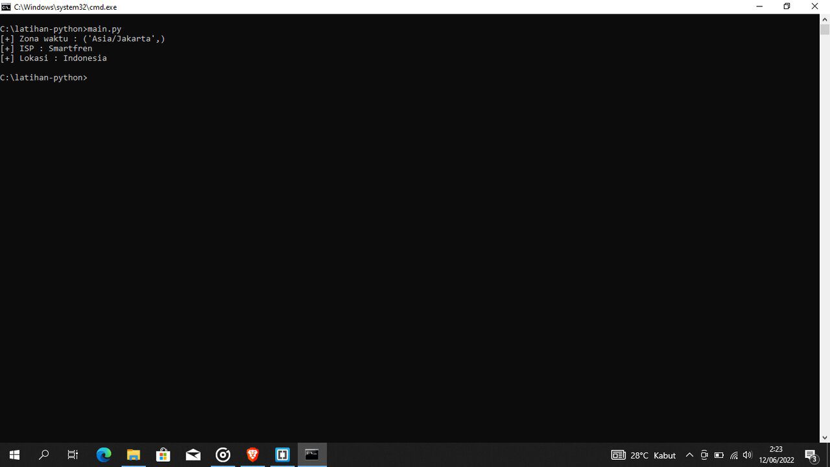Click the scrollbar down arrow in console
This screenshot has height=467, width=830.
(x=825, y=438)
